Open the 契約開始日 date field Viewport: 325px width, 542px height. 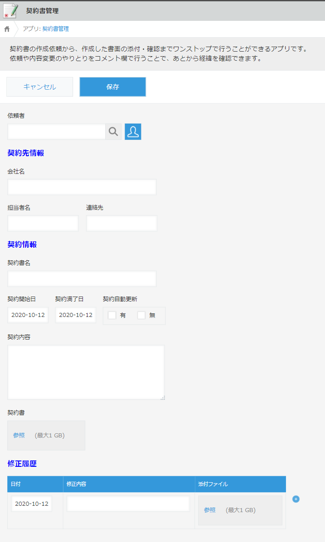coord(28,315)
